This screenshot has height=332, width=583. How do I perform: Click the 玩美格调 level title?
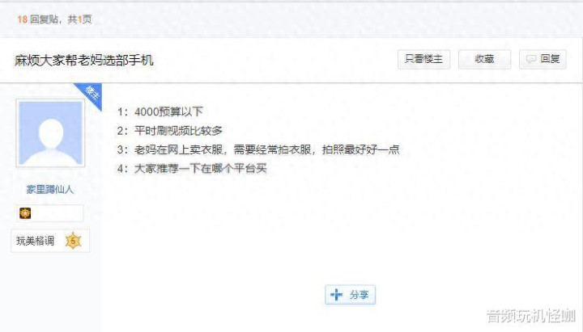pos(35,241)
